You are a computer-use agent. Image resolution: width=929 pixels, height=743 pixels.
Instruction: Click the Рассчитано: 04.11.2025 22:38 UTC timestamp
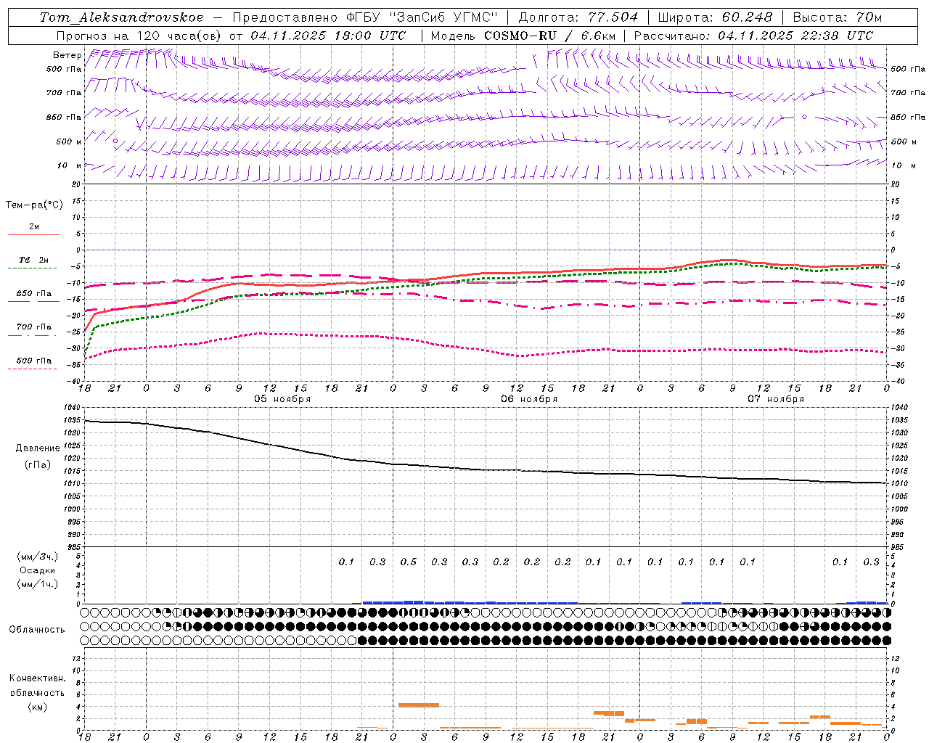tap(753, 35)
